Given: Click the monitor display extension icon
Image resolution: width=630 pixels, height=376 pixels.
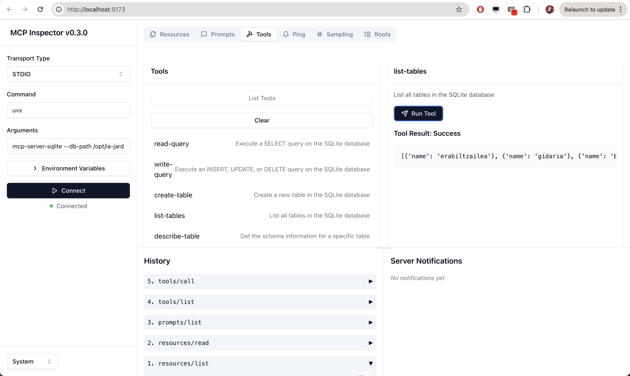Looking at the screenshot, I should coord(496,10).
